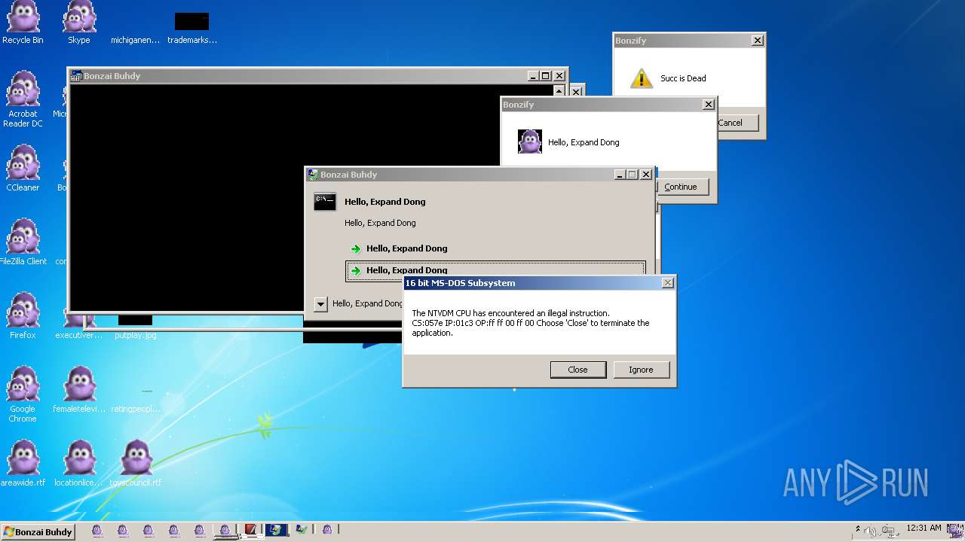Click the first green arrow command link icon
This screenshot has height=542, width=965.
[x=356, y=248]
